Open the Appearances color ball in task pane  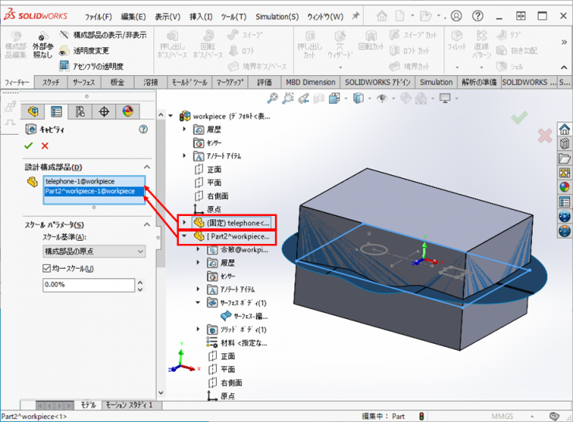[564, 186]
